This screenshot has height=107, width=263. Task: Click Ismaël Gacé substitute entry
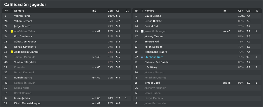(x=197, y=83)
